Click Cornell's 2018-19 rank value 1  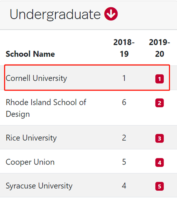(x=124, y=78)
